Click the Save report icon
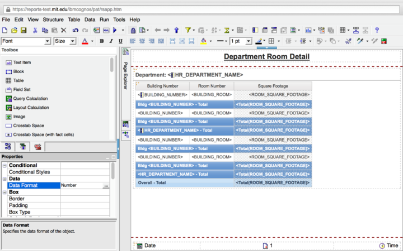Viewport: 403px width, 251px height. tap(24, 30)
